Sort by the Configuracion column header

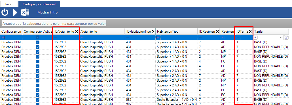(x=11, y=32)
